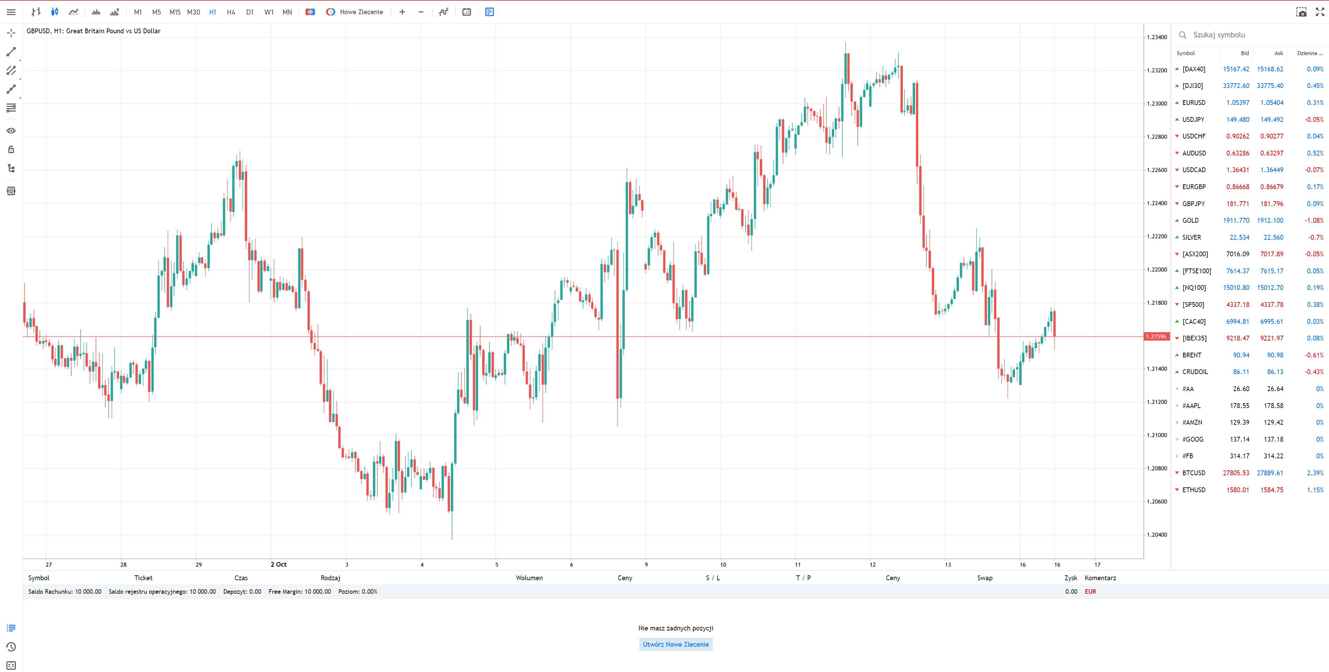The height and width of the screenshot is (672, 1329).
Task: Open the hamburger main menu
Action: point(11,12)
